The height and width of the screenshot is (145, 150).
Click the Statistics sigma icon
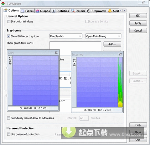[x=54, y=11]
